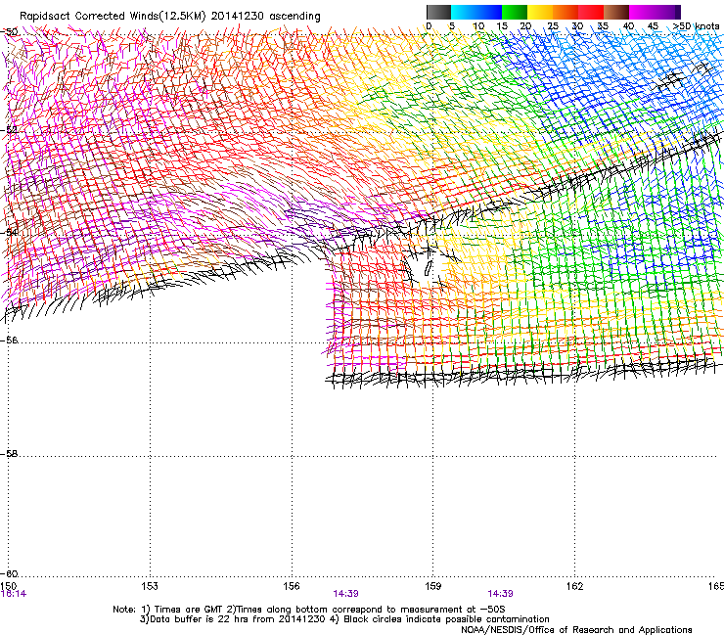The width and height of the screenshot is (724, 636).
Task: Click the Rapidscat Corrected Winds title text
Action: tap(170, 17)
